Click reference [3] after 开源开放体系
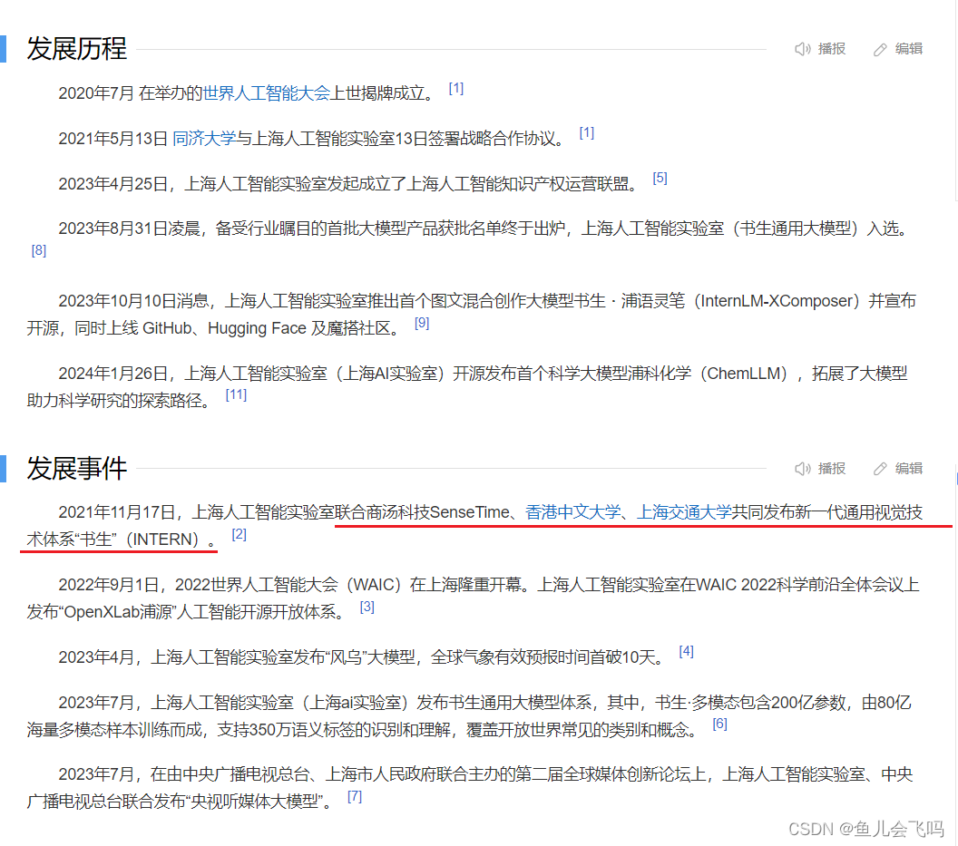Screen dimensions: 958x846 pyautogui.click(x=367, y=608)
